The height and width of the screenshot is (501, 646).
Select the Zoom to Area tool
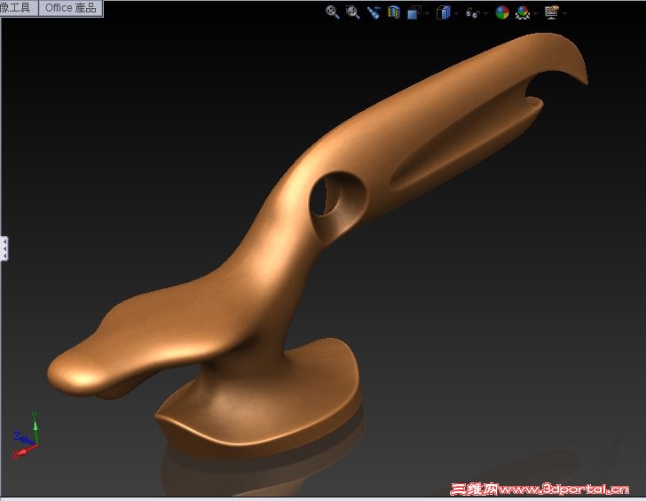352,12
